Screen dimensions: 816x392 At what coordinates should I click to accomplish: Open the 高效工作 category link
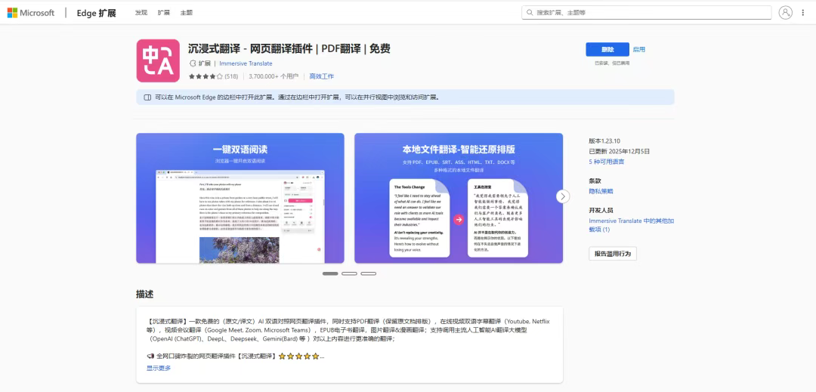tap(322, 76)
